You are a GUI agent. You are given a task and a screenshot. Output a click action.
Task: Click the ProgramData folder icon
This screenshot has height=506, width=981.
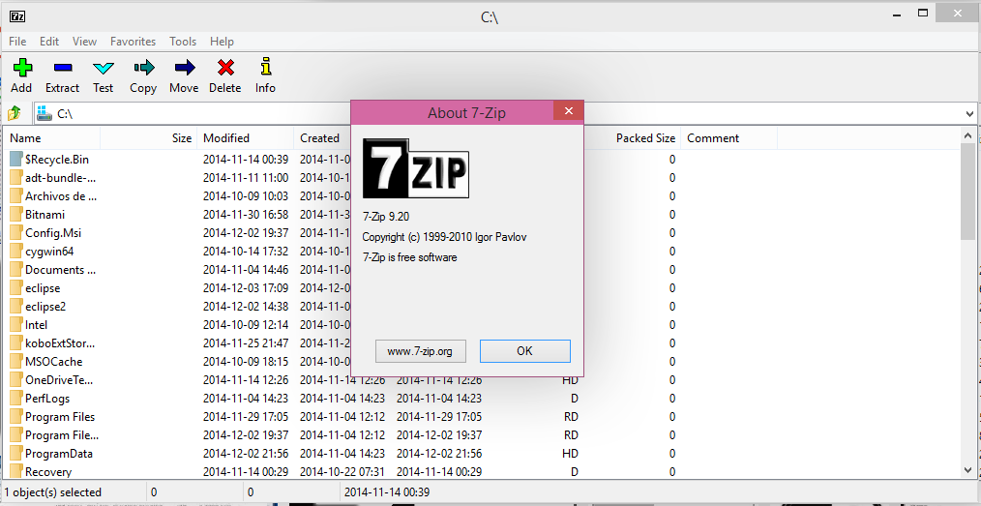point(15,453)
